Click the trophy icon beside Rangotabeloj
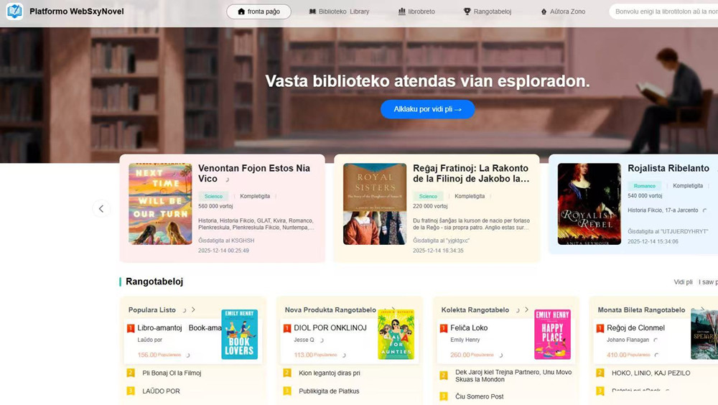This screenshot has height=405, width=718. point(467,11)
